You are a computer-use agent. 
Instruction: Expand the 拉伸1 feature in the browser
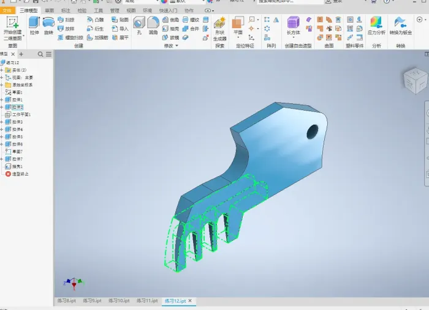click(x=2, y=100)
